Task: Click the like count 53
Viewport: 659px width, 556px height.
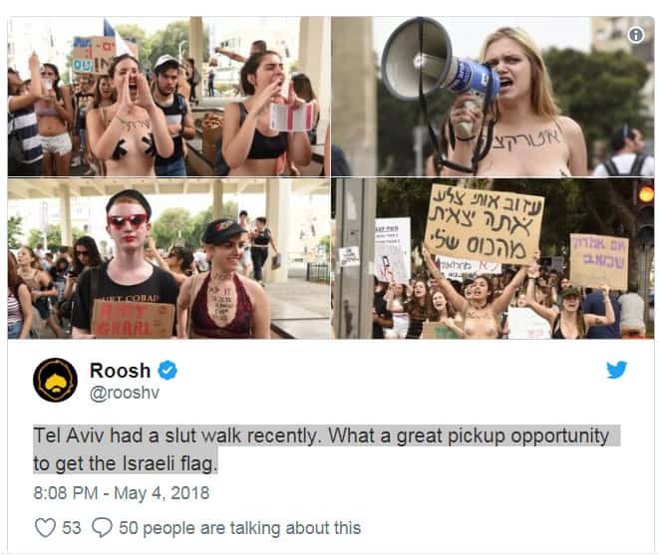Action: tap(72, 528)
